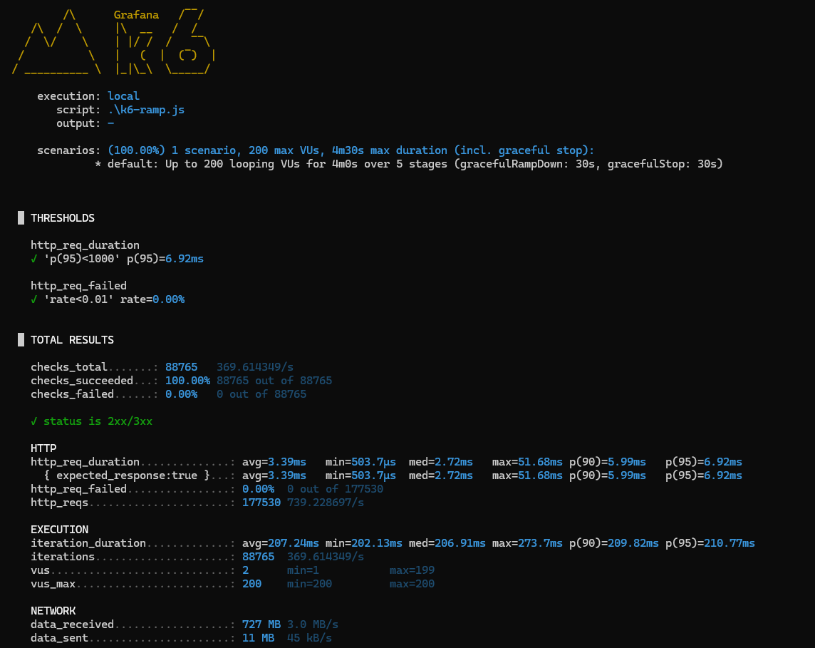Select iteration_duration p(95)=210.77ms value
Image resolution: width=815 pixels, height=648 pixels.
click(x=710, y=543)
